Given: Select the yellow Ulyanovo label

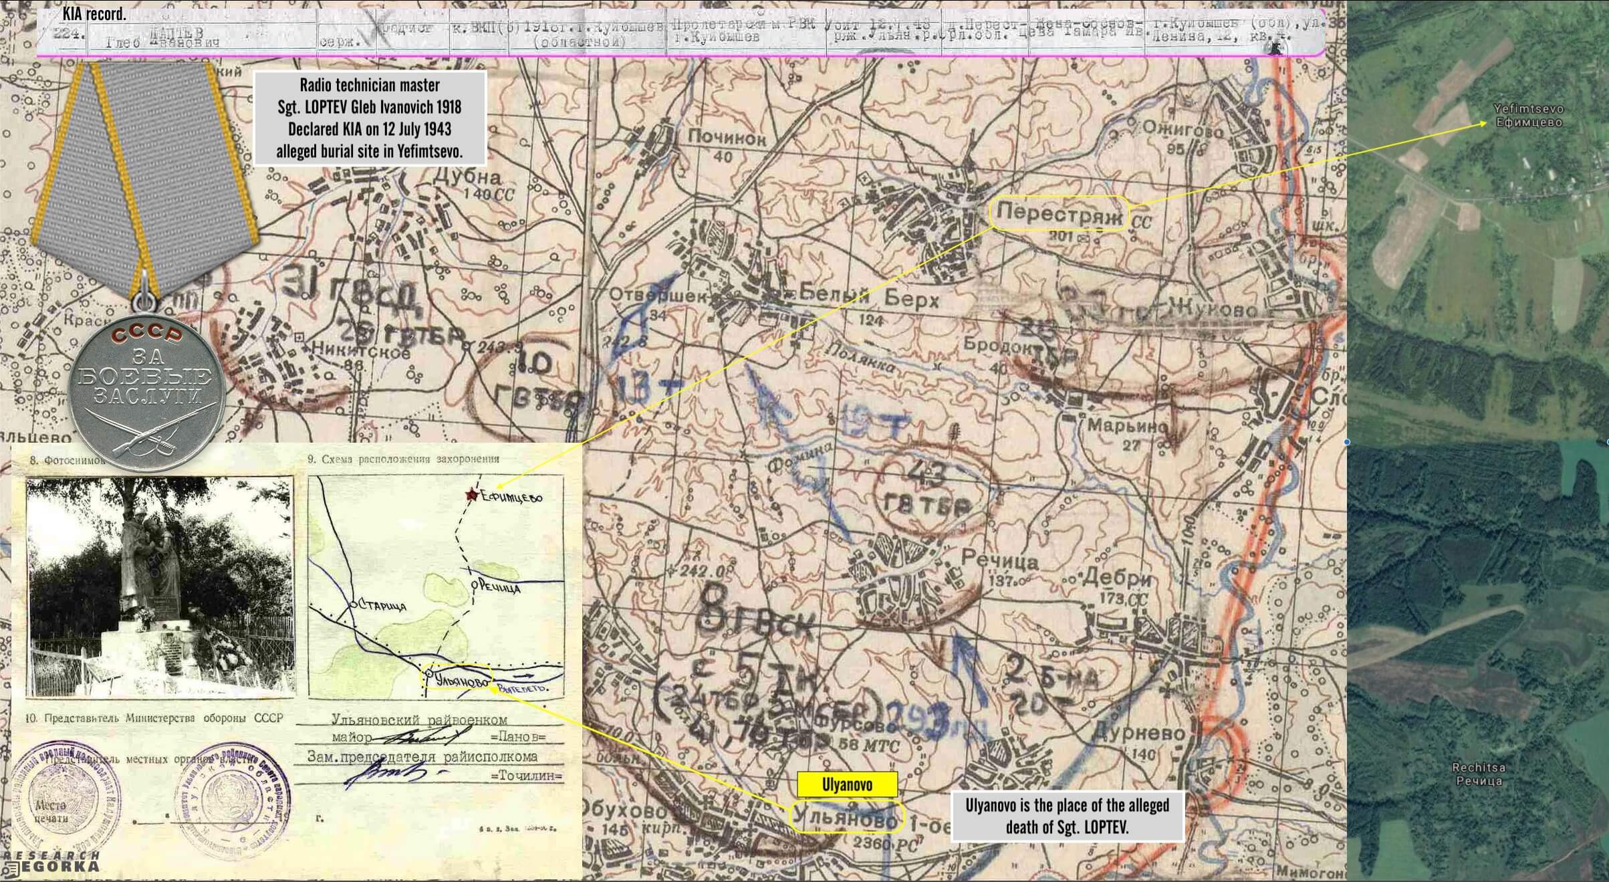Looking at the screenshot, I should [x=847, y=784].
